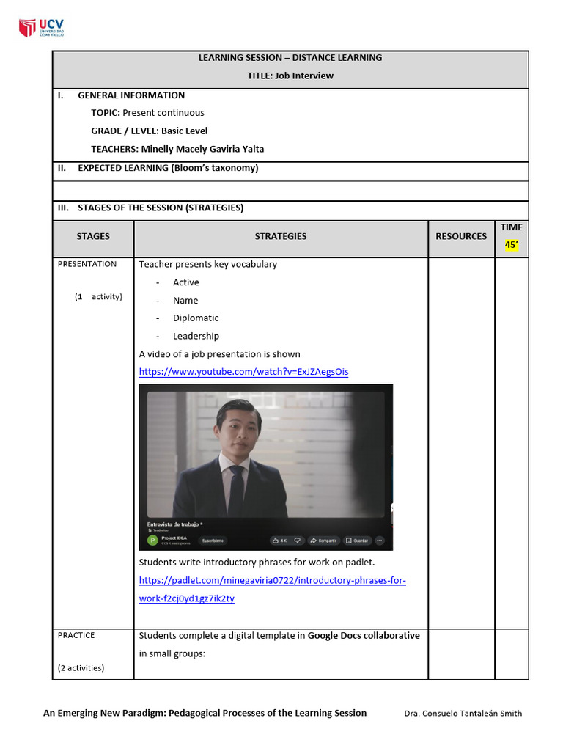Click the like icon showing 4K

point(279,541)
